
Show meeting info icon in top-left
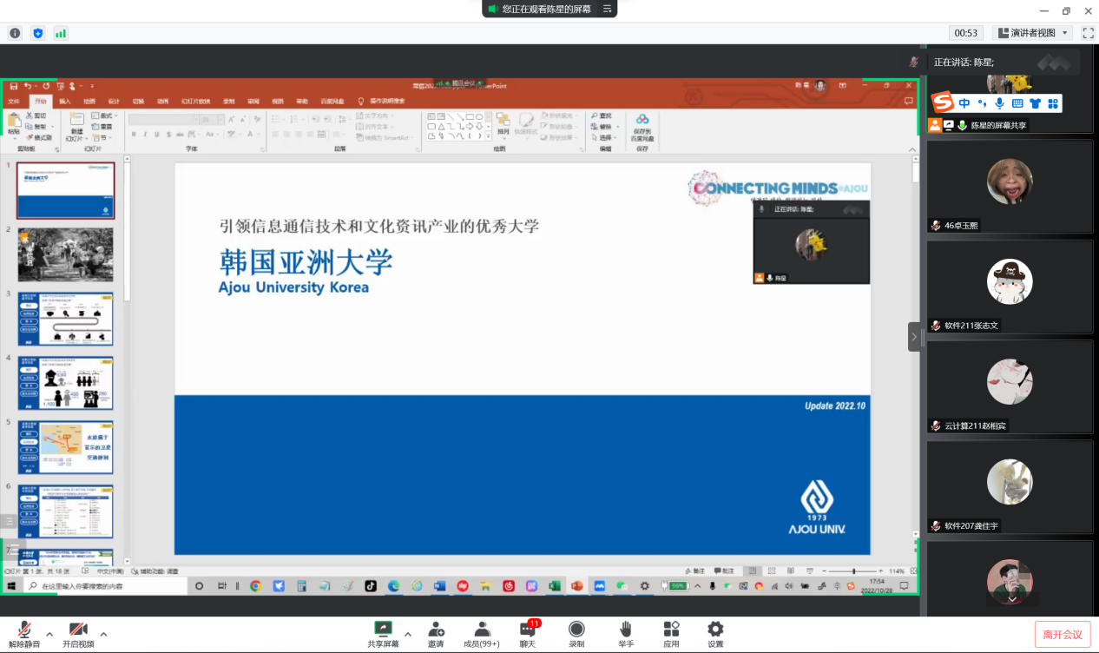click(15, 33)
